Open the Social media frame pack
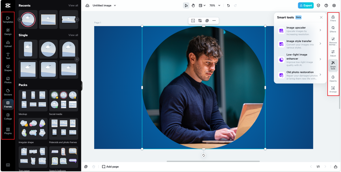The width and height of the screenshot is (341, 172). (64, 100)
